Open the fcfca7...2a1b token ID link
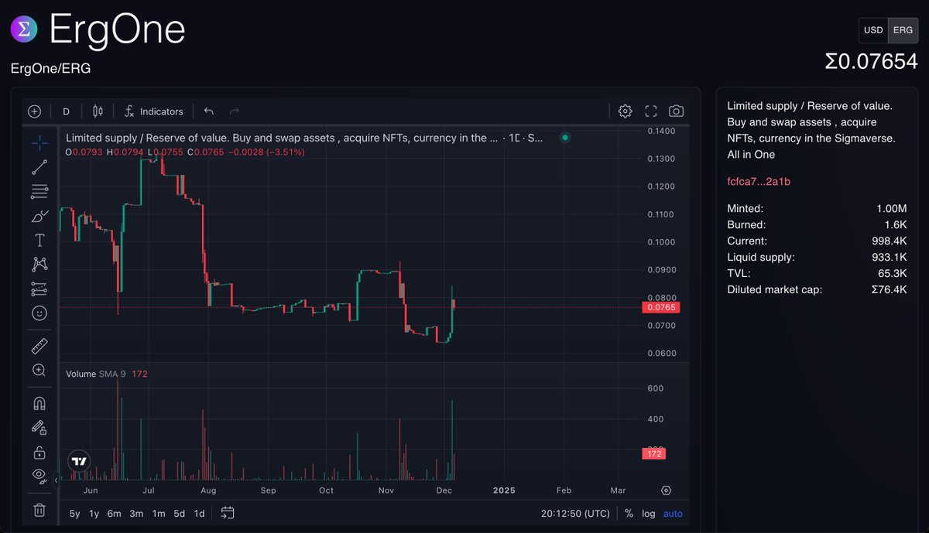The image size is (929, 533). click(x=759, y=182)
